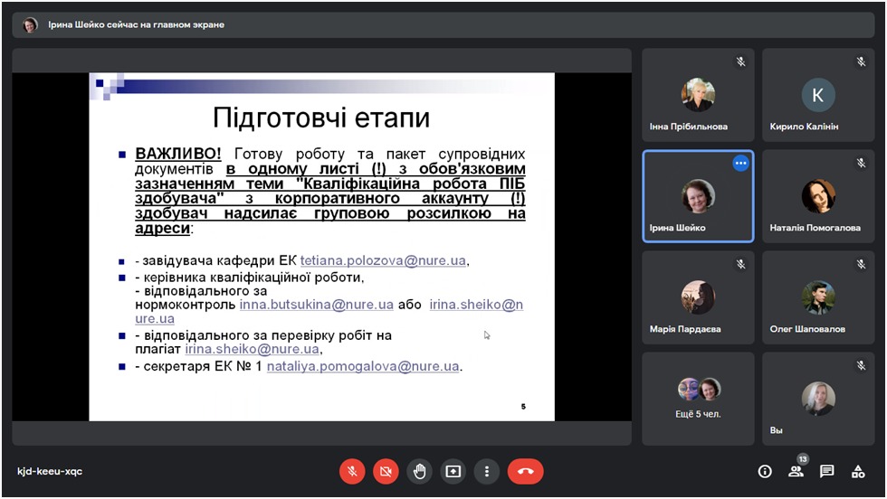Click the inna.butsukina@nure.ua link
This screenshot has width=887, height=499.
pyautogui.click(x=316, y=305)
